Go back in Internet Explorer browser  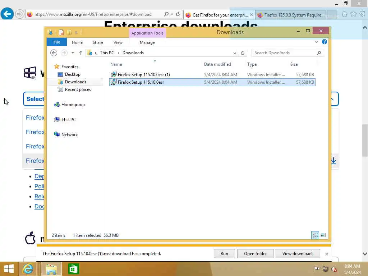pyautogui.click(x=7, y=14)
